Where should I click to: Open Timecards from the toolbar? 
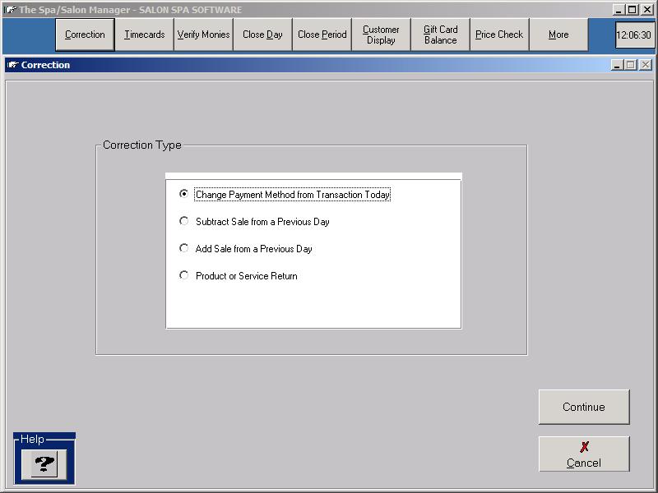tap(145, 35)
